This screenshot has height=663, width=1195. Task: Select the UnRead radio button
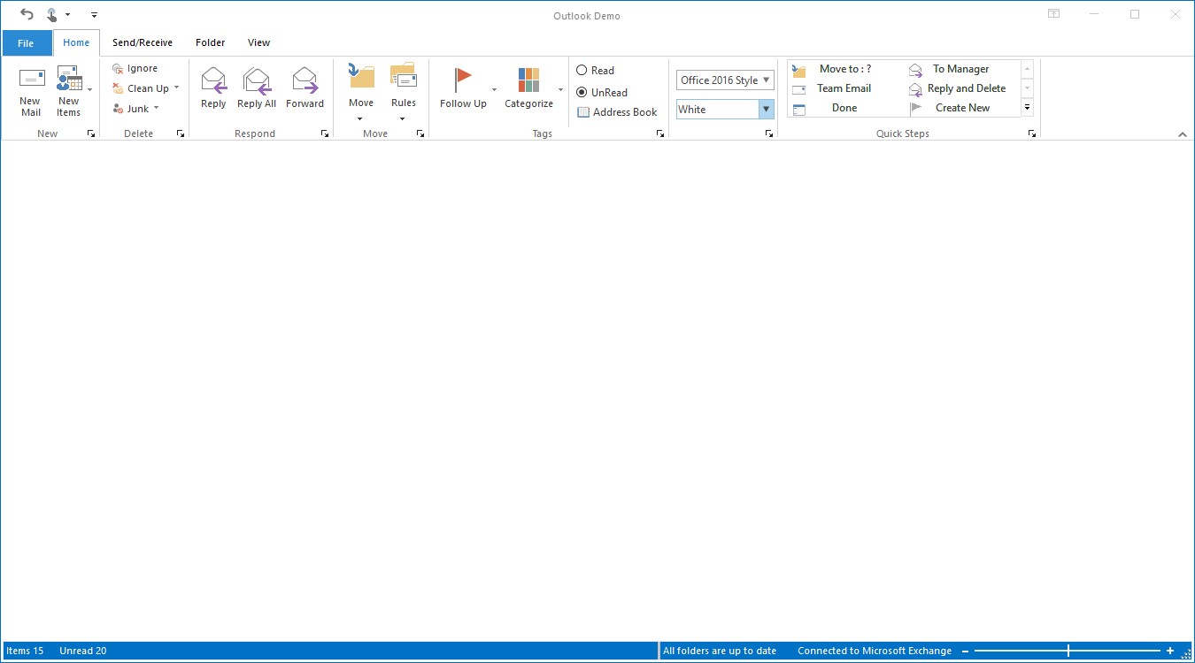click(582, 92)
